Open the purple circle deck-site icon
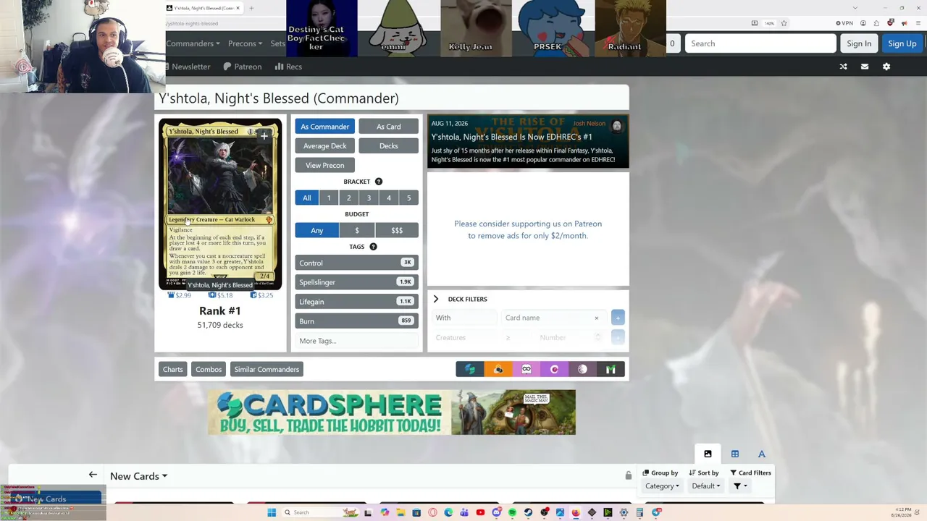This screenshot has height=521, width=927. (555, 369)
